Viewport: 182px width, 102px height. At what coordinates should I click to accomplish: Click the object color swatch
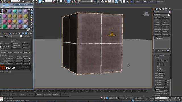click(x=170, y=12)
